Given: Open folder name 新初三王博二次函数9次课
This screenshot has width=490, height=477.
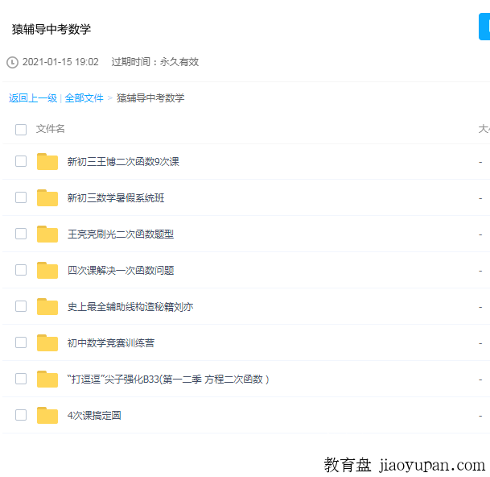Looking at the screenshot, I should pyautogui.click(x=123, y=162).
